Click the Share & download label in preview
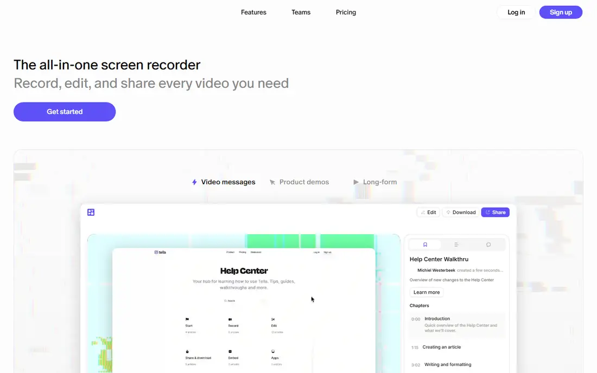597x373 pixels. click(198, 358)
